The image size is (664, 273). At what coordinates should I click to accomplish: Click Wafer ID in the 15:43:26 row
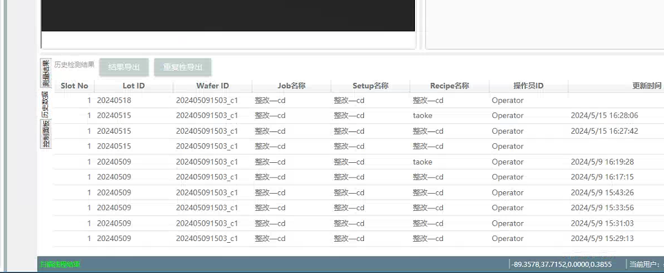coord(207,192)
